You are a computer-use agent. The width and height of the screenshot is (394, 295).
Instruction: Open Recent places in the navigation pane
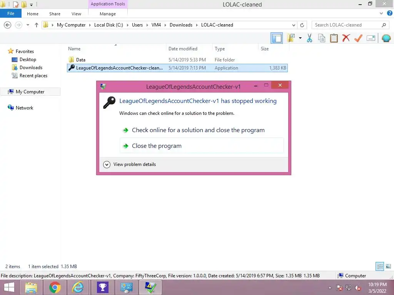coord(33,76)
